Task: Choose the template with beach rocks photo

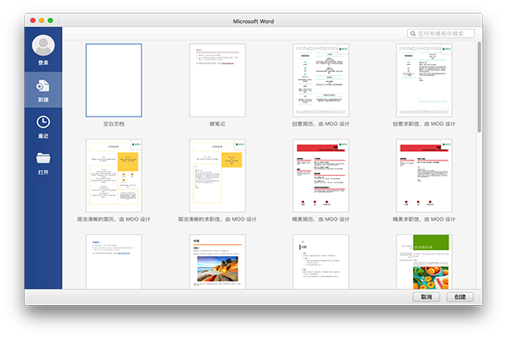Action: pyautogui.click(x=217, y=262)
